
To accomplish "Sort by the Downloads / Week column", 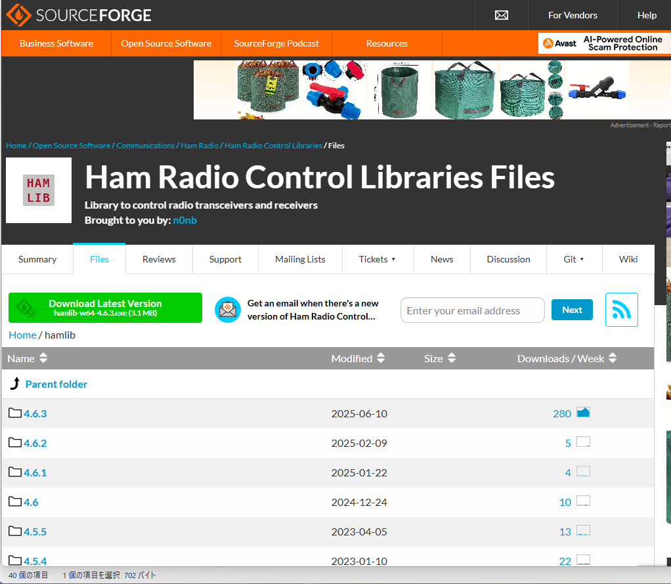I will pyautogui.click(x=567, y=358).
